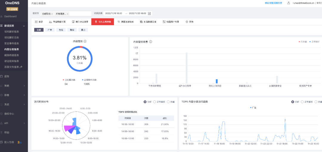Open 安全事件报表 in sidebar
Image resolution: width=322 pixels, height=152 pixels.
[x=12, y=44]
